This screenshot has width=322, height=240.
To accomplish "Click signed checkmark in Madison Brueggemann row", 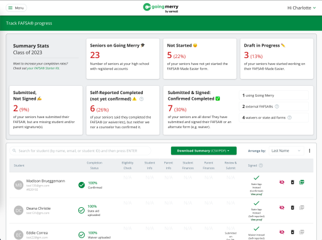I will tap(256, 178).
